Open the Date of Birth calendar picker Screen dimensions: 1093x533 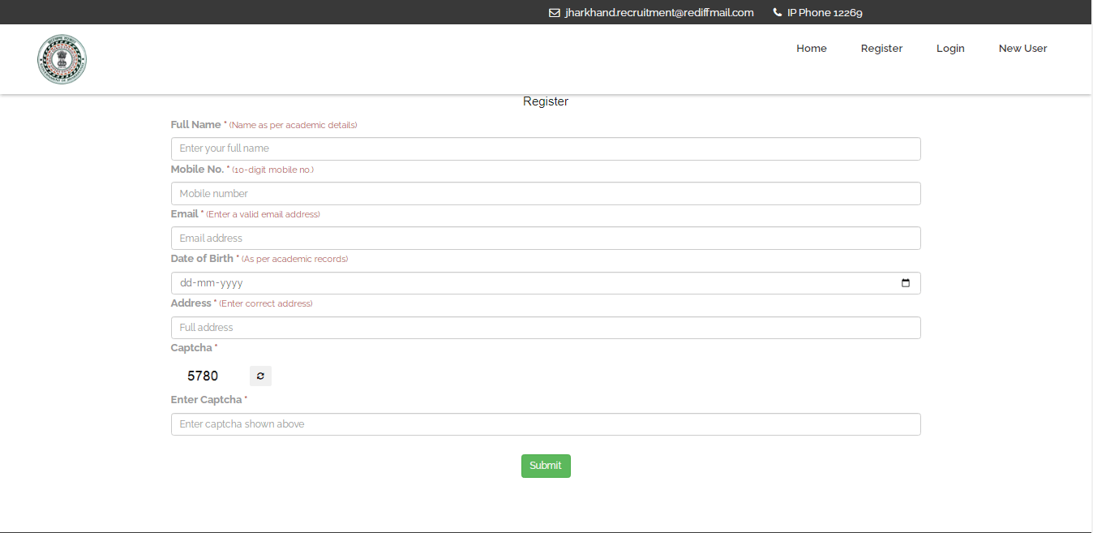906,283
